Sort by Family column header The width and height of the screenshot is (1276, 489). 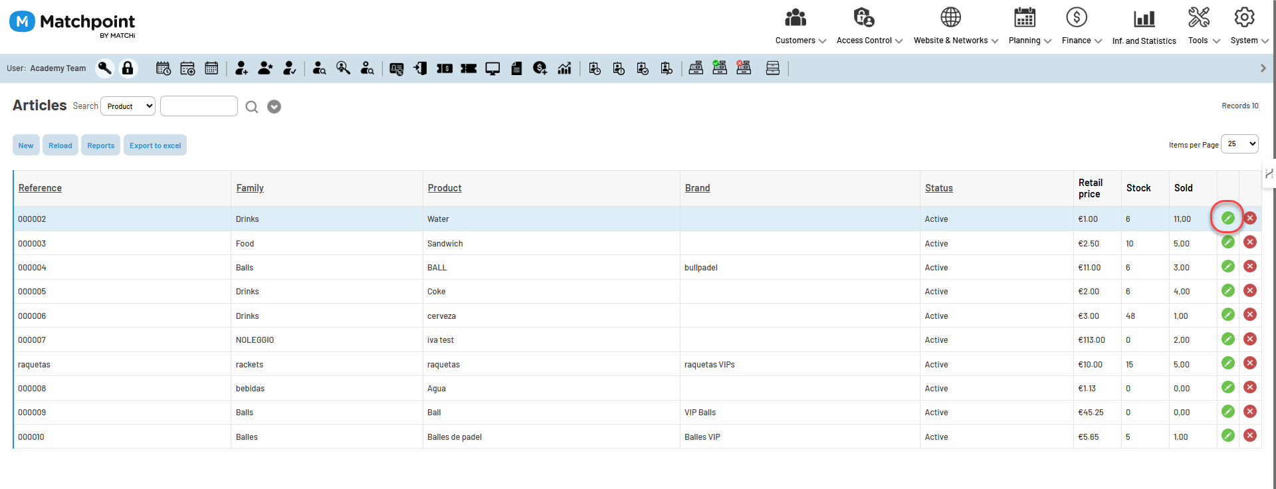click(250, 188)
